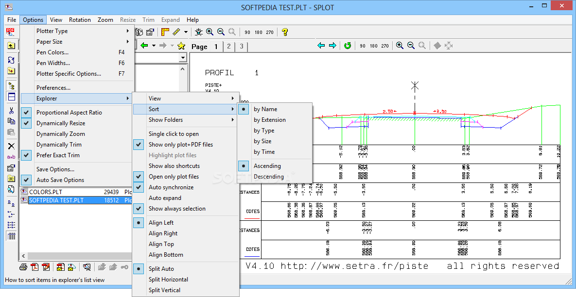Rotate 90 using top toolbar button
This screenshot has height=297, width=576.
pos(247,32)
